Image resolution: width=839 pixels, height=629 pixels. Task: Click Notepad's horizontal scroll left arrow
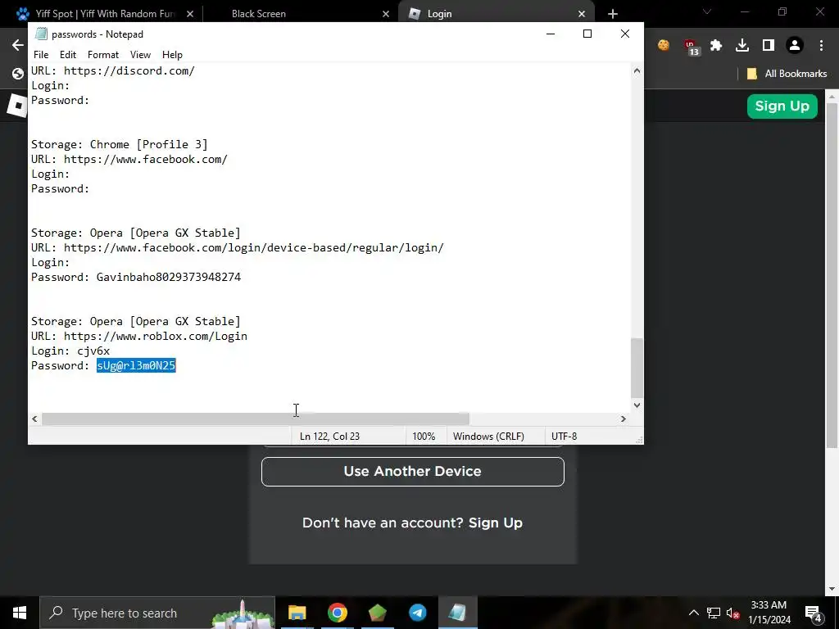click(x=34, y=419)
